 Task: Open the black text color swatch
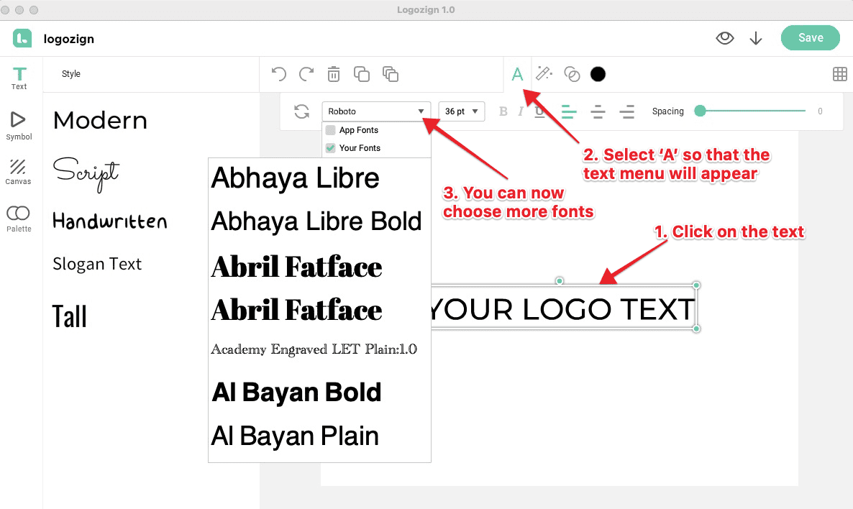tap(598, 74)
